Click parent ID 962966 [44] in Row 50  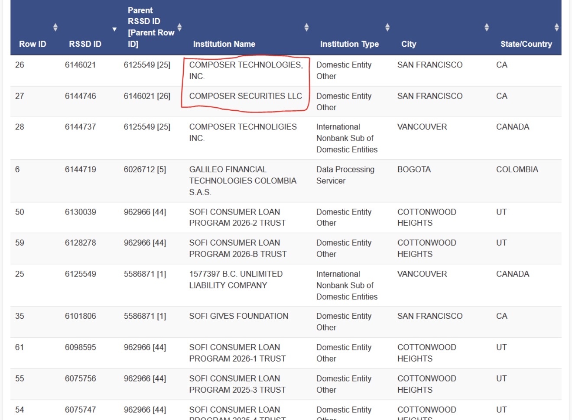point(145,212)
